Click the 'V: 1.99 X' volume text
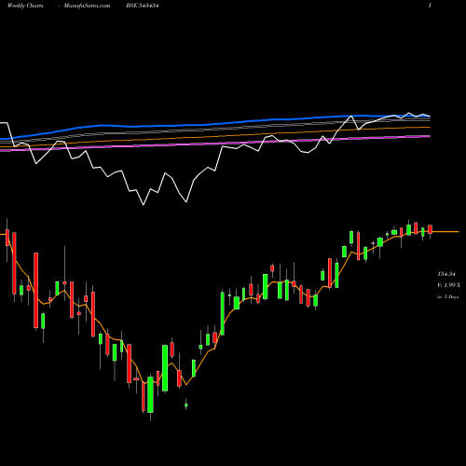The width and height of the screenshot is (466, 466). pos(448,285)
